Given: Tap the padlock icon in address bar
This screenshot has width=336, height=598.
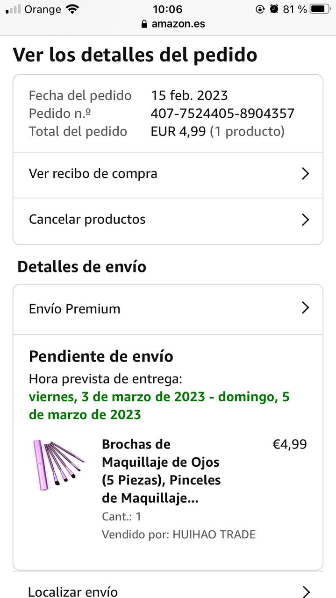Looking at the screenshot, I should click(x=144, y=24).
